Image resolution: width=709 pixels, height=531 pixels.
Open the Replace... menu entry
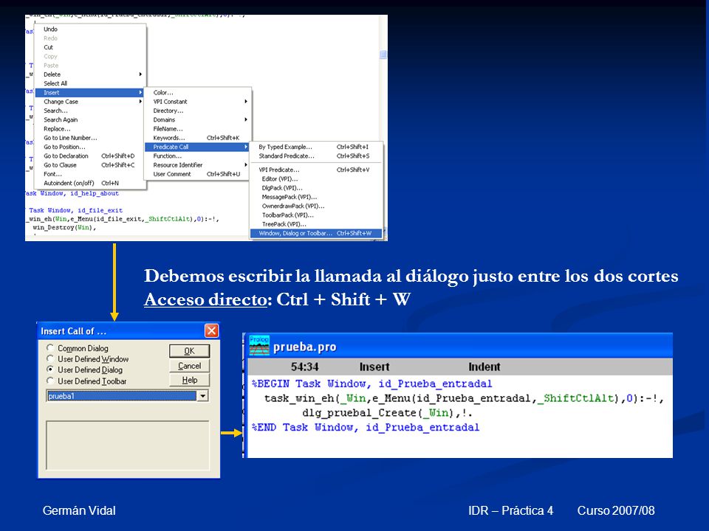90,128
